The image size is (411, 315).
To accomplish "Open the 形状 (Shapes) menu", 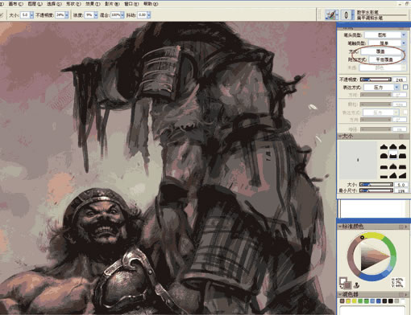I will pyautogui.click(x=73, y=4).
